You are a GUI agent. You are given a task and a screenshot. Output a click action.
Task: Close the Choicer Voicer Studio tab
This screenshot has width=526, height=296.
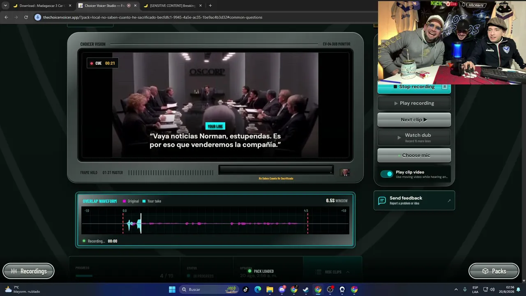(x=135, y=6)
